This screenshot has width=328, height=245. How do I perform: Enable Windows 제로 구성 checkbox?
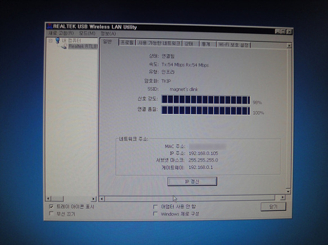pyautogui.click(x=155, y=214)
